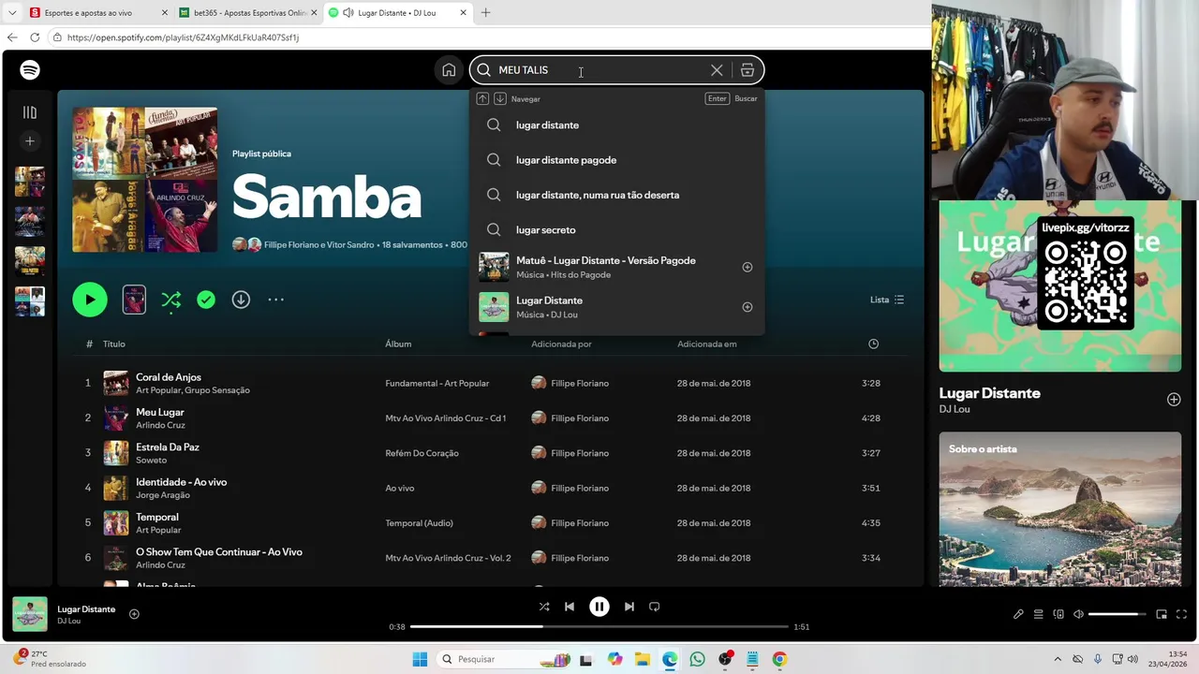Click the plus create icon in sidebar

click(x=30, y=141)
